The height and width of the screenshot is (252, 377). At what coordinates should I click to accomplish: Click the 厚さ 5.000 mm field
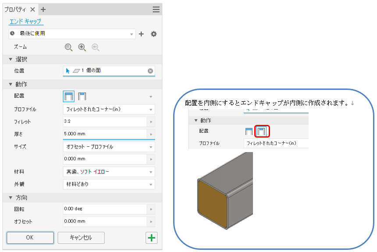point(105,134)
